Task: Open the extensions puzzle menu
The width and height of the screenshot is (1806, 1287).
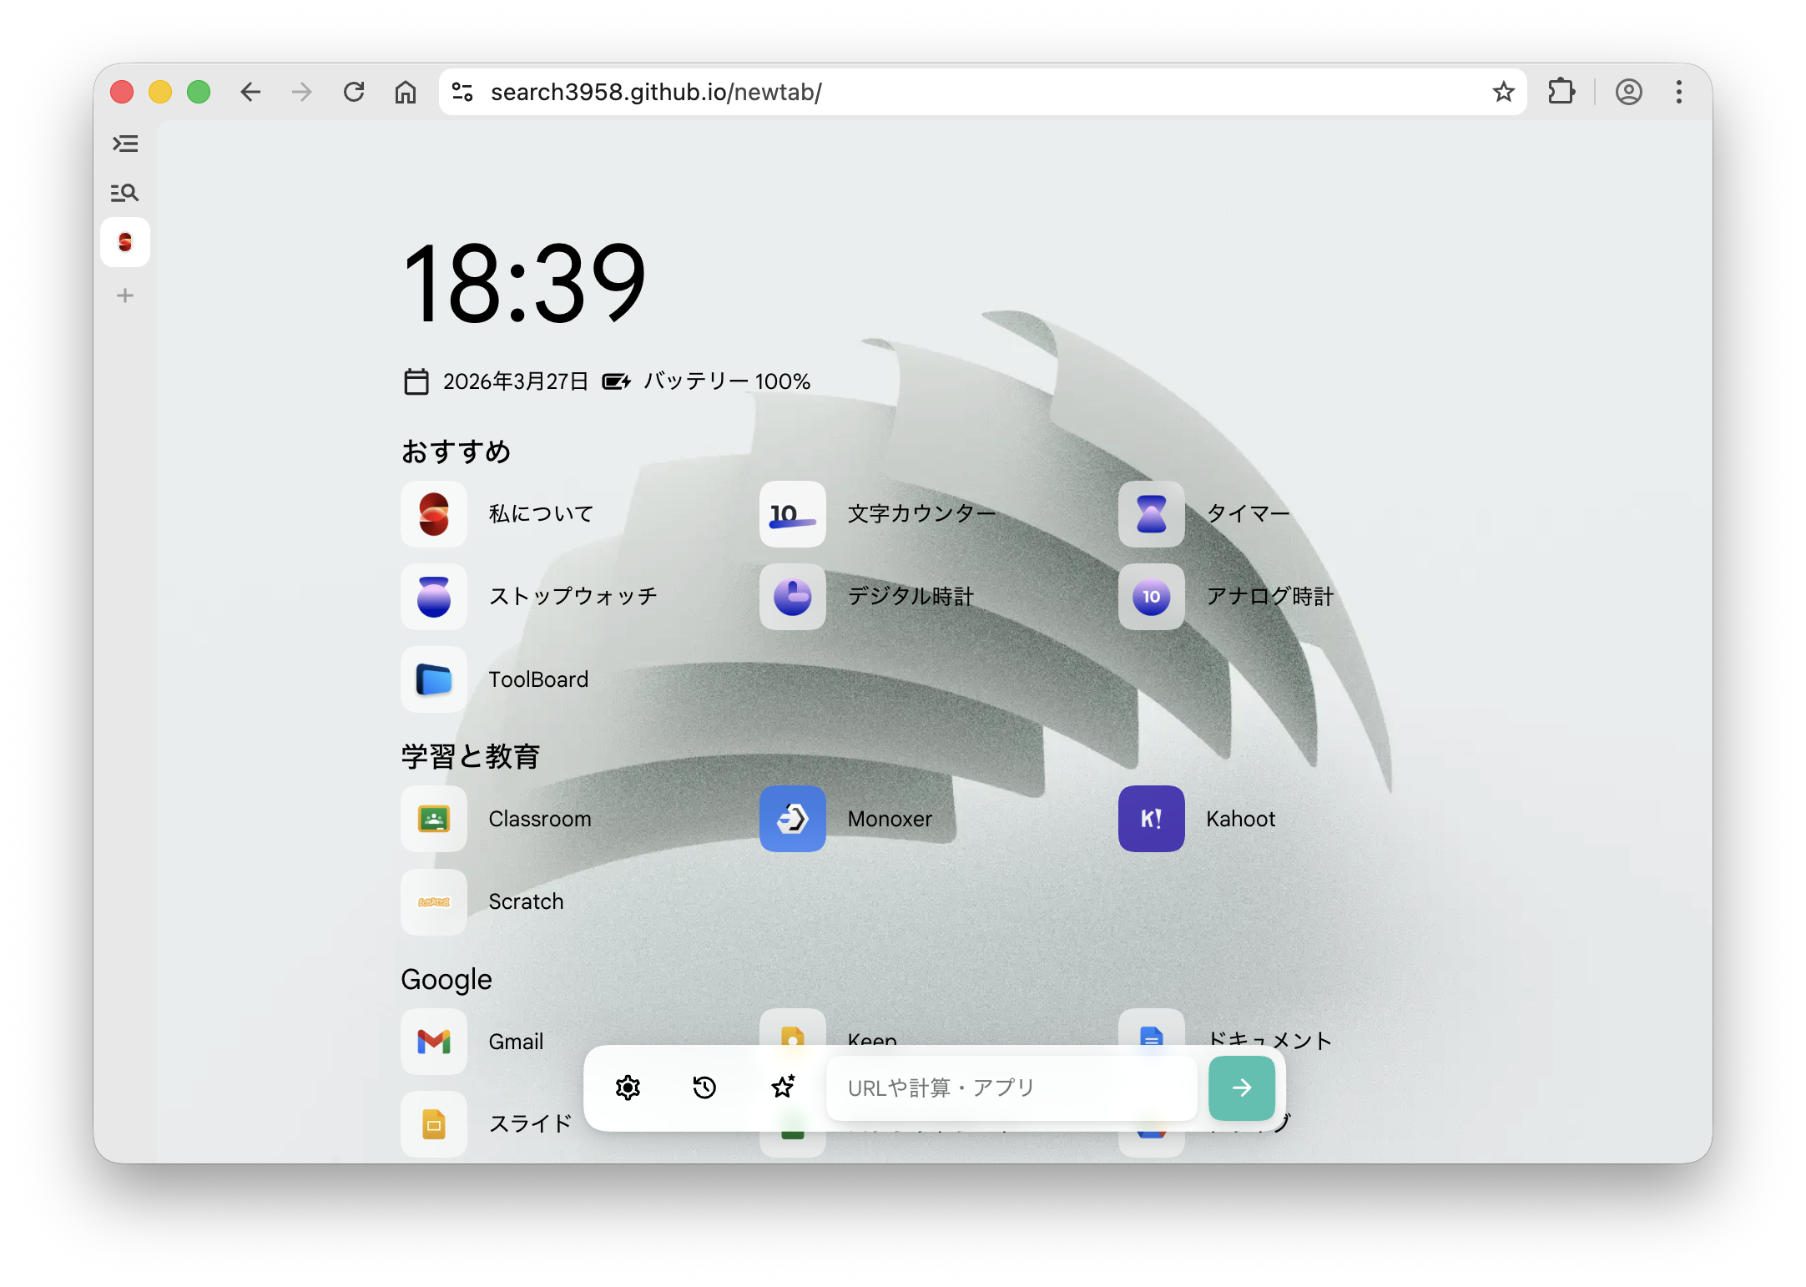Action: click(1561, 92)
